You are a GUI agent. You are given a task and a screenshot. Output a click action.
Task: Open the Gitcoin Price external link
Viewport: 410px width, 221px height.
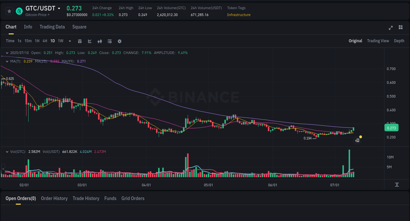[36, 15]
